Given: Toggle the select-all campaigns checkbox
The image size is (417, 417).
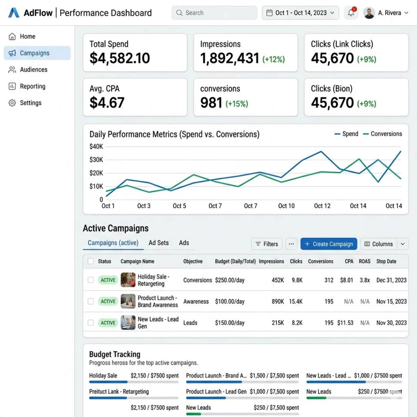Looking at the screenshot, I should (91, 261).
